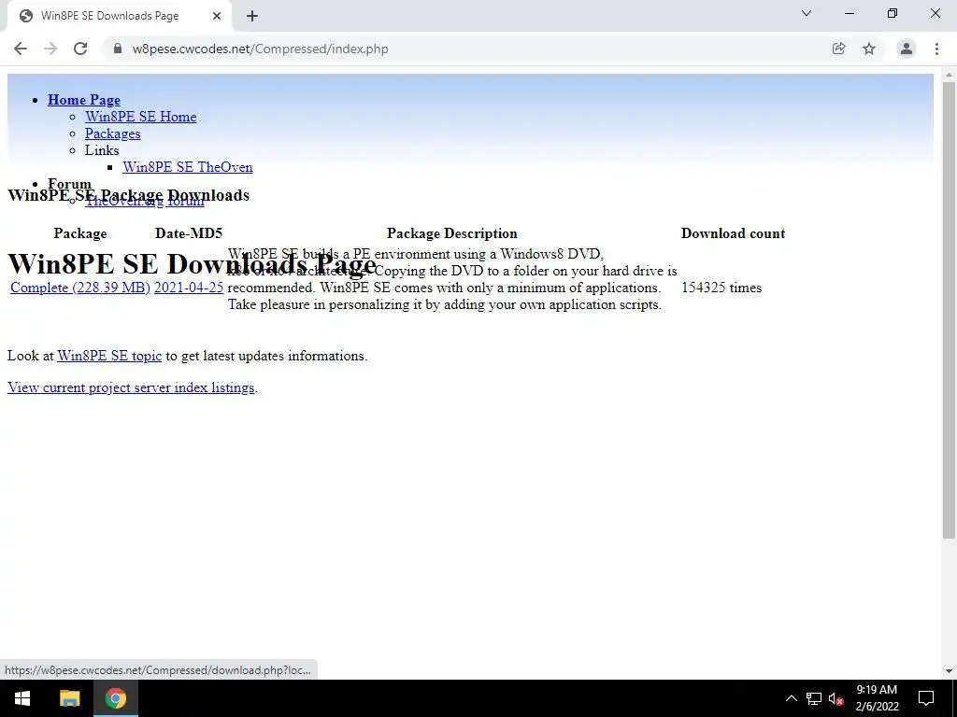Open the taskbar clock and date

coord(877,698)
